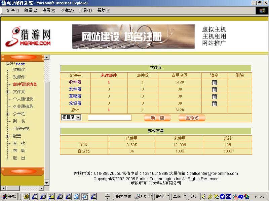
Task: Empty the 垃圾箱 folder with its trash icon
Action: [x=215, y=104]
